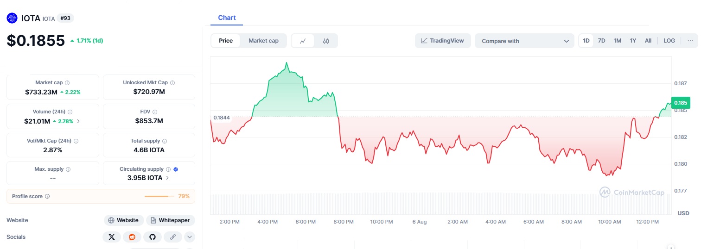Select the 7D time range
This screenshot has height=249, width=701.
point(601,41)
